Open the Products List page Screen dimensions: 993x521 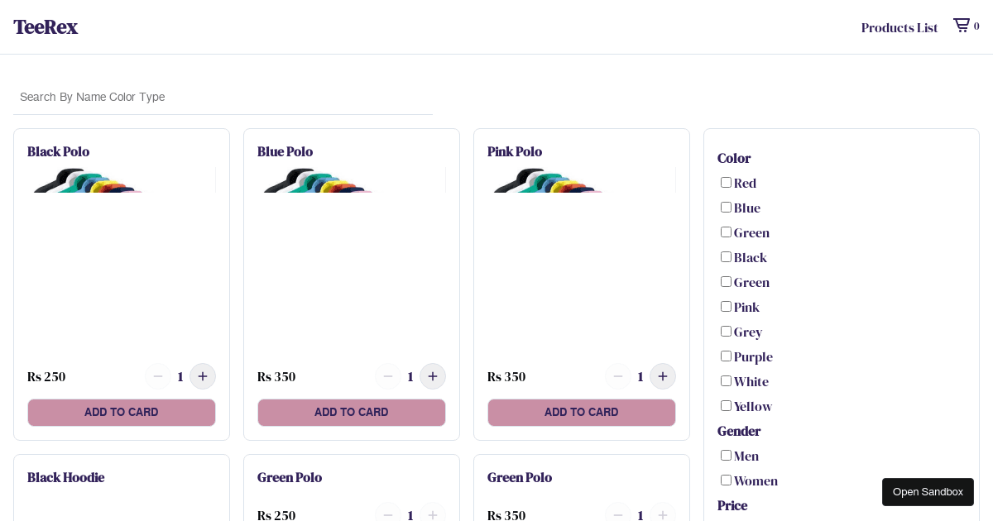coord(899,27)
